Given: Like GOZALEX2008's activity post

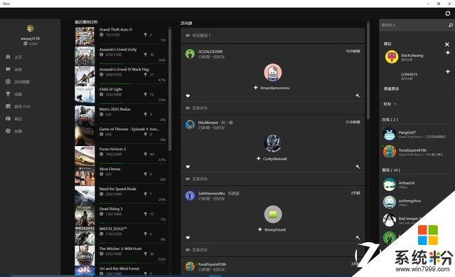Looking at the screenshot, I should pos(188,96).
